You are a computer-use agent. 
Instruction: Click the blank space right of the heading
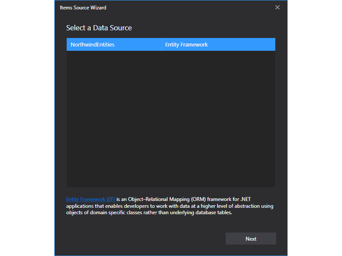[205, 28]
